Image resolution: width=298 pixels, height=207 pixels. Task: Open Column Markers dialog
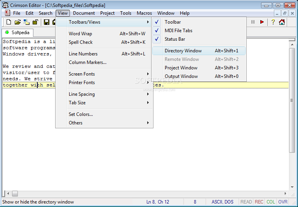[x=105, y=62]
